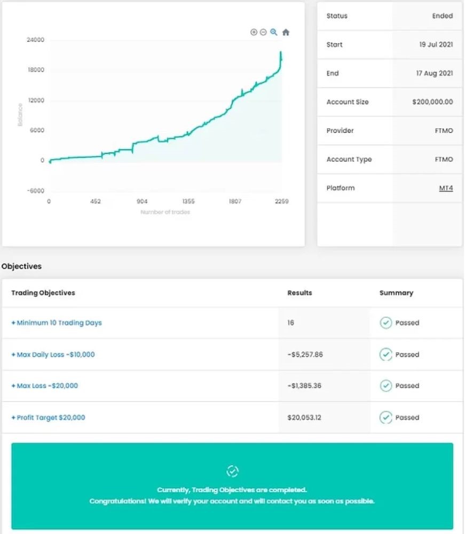
Task: Reset chart zoom with home icon
Action: [x=286, y=32]
